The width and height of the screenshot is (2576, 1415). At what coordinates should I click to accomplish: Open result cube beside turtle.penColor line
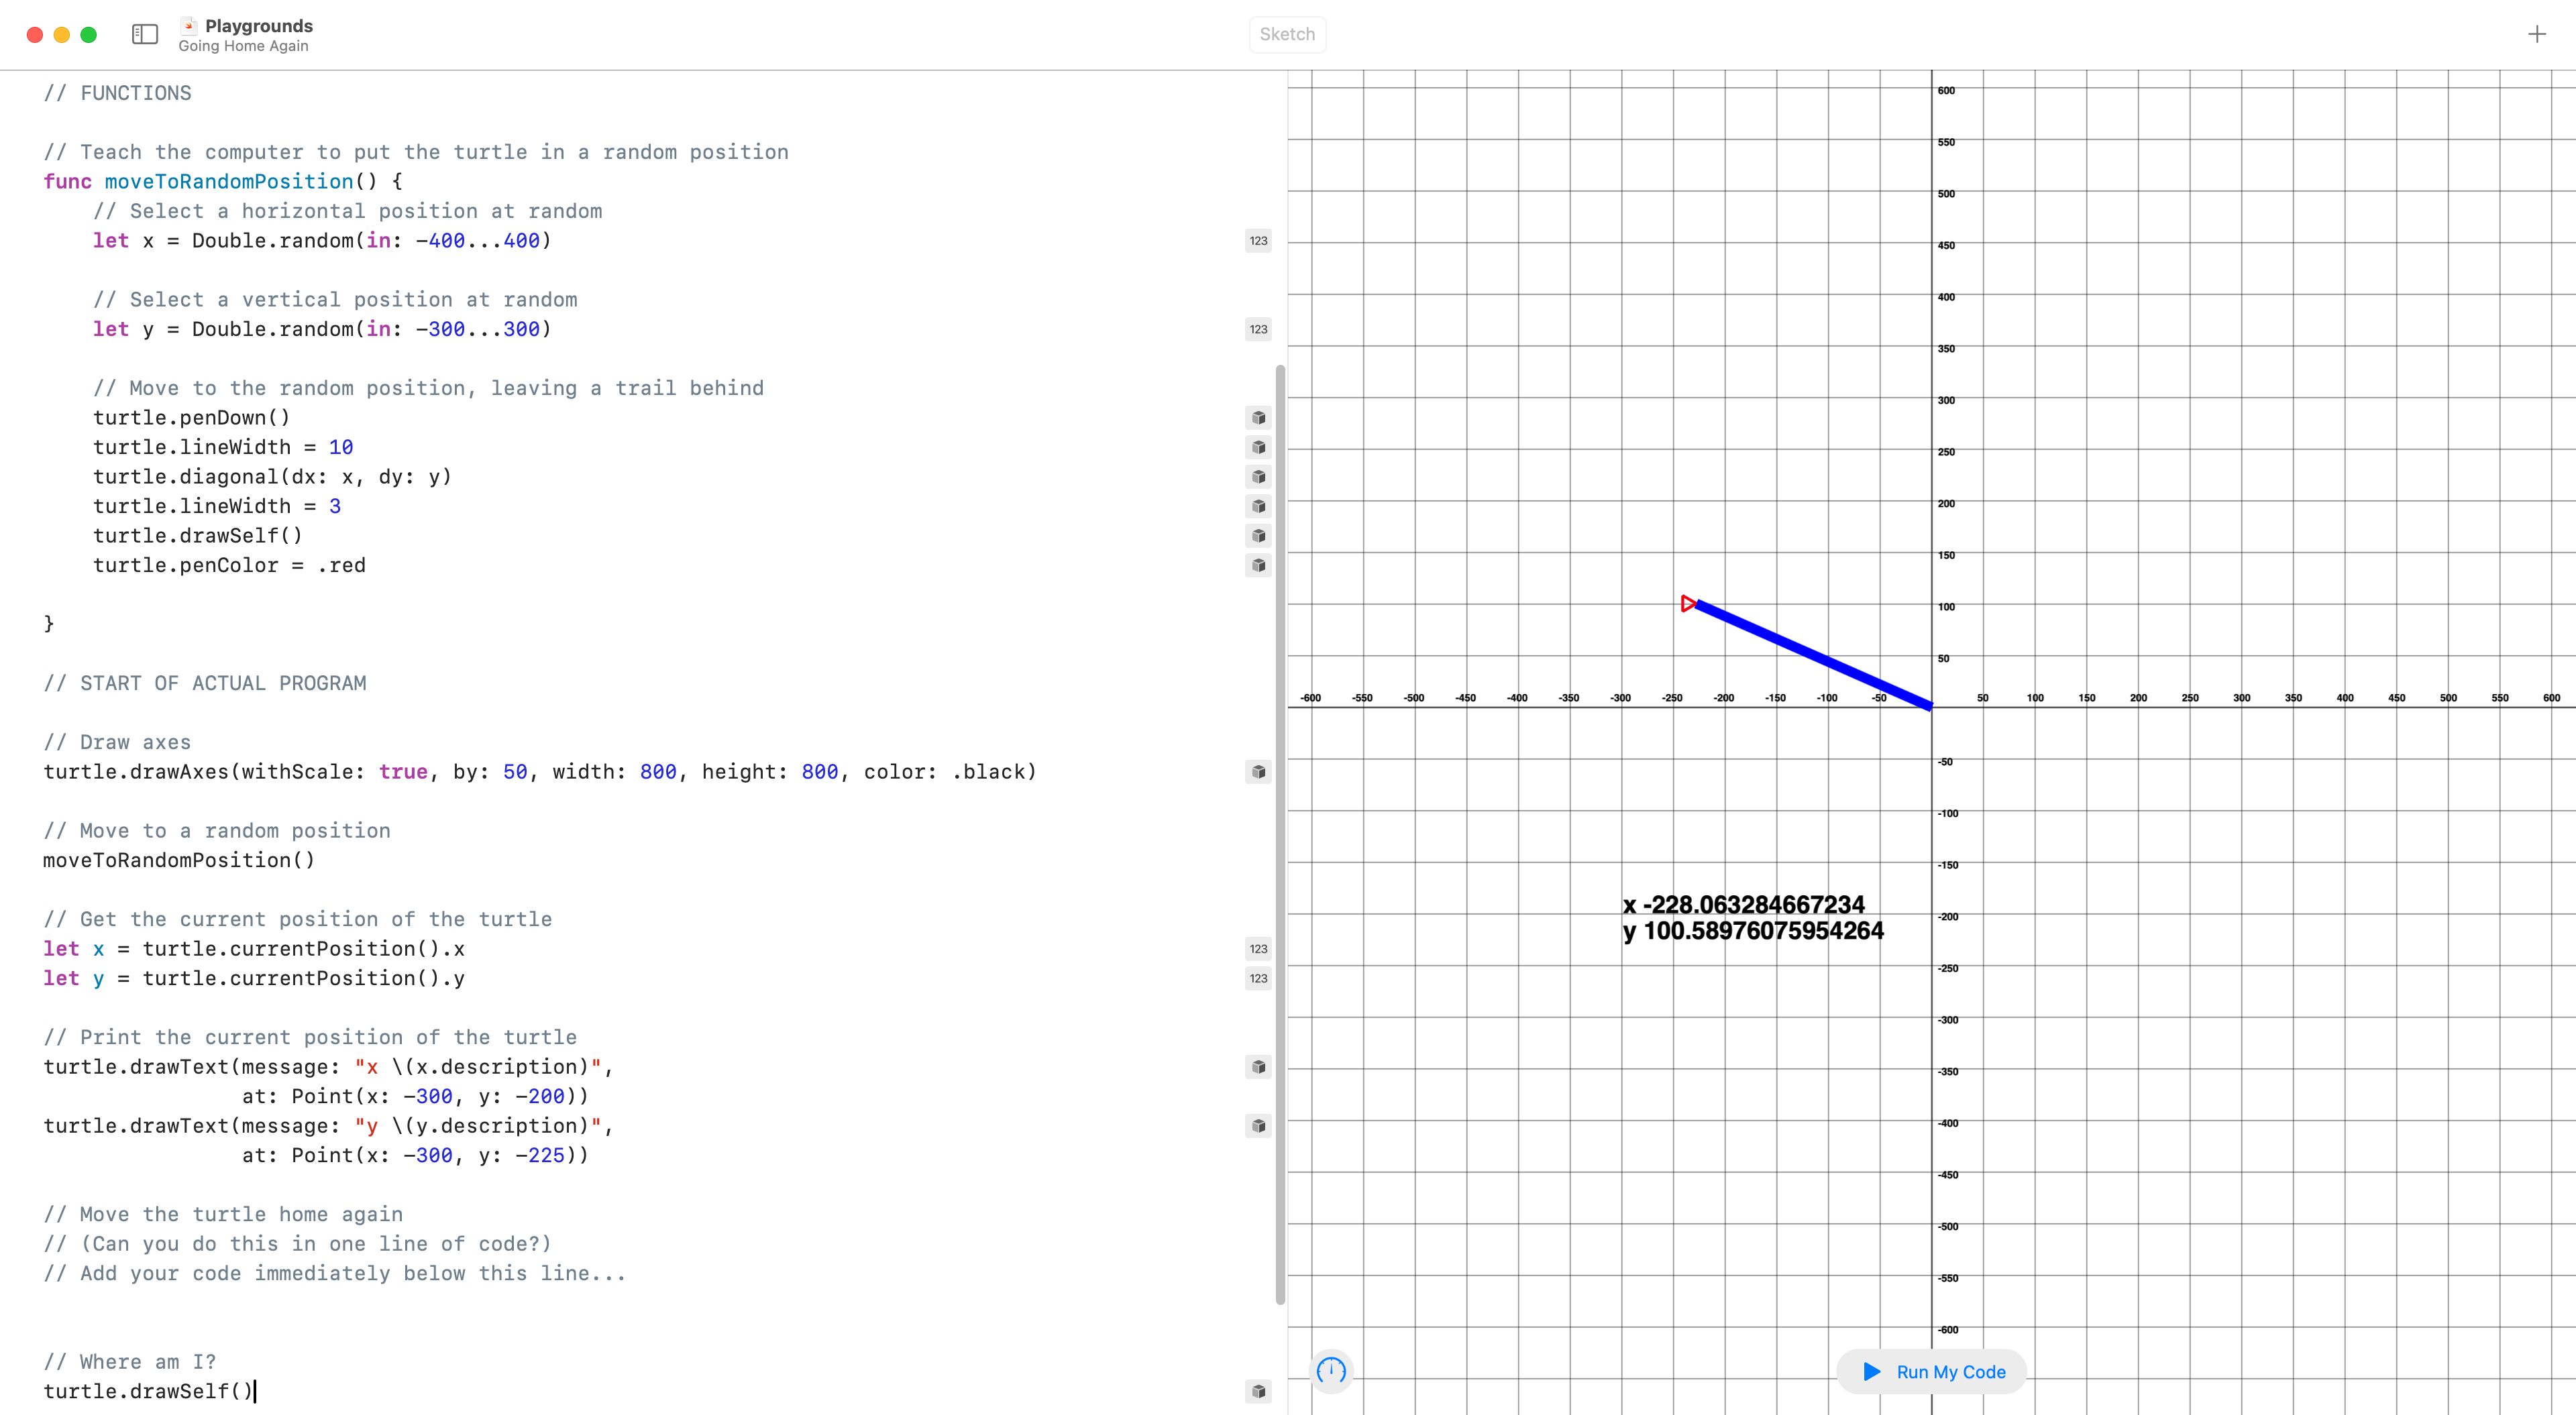coord(1258,565)
